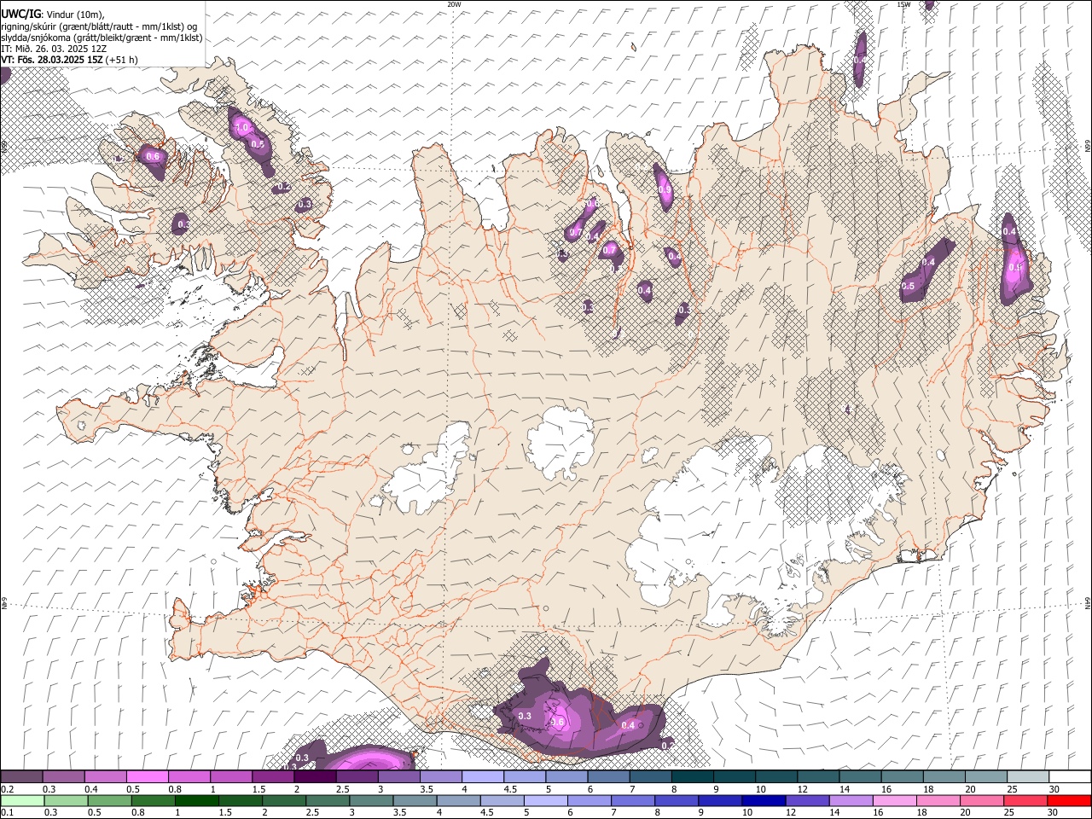
Task: Pick the violet 12–14 swatch, bottom row
Action: [805, 801]
